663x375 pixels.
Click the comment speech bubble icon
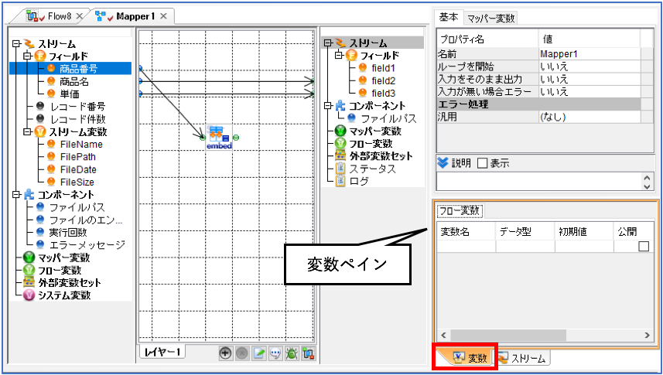(275, 353)
